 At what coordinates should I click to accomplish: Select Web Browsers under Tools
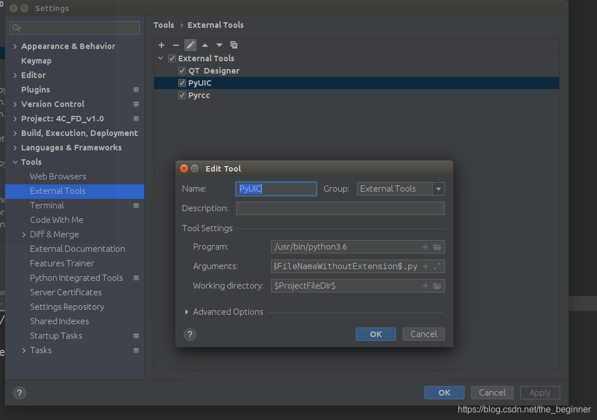pyautogui.click(x=58, y=177)
